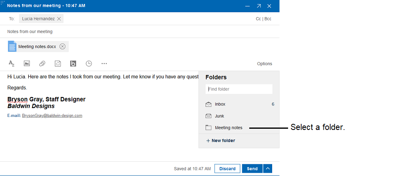
Task: Click the Bing insert icon
Action: click(x=73, y=64)
